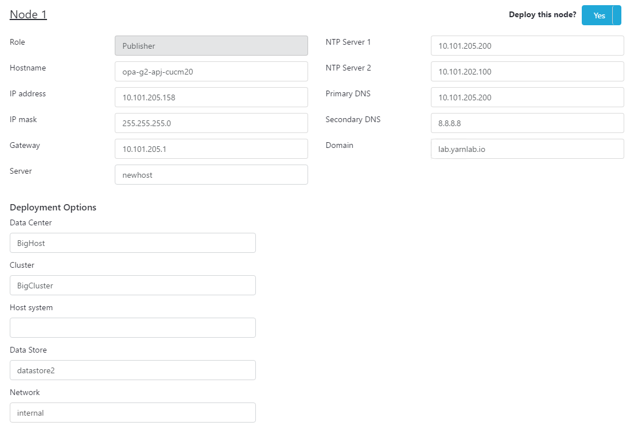Click the Domain label
The width and height of the screenshot is (638, 426).
[339, 145]
